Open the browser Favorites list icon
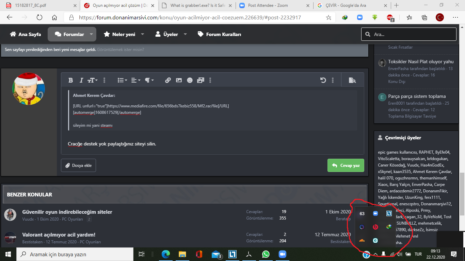The height and width of the screenshot is (261, 465). coord(409,17)
